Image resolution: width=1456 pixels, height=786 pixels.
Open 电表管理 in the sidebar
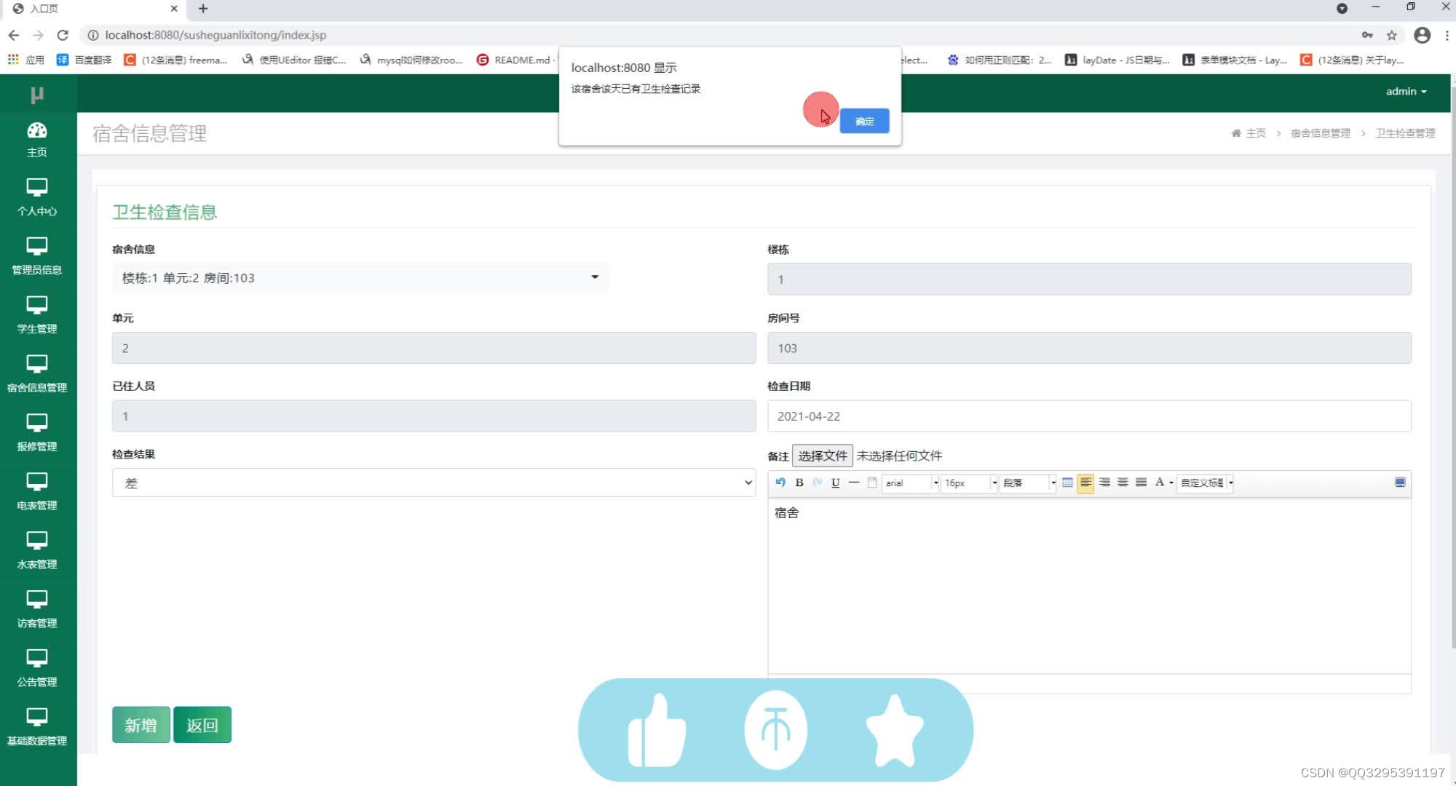(x=37, y=492)
